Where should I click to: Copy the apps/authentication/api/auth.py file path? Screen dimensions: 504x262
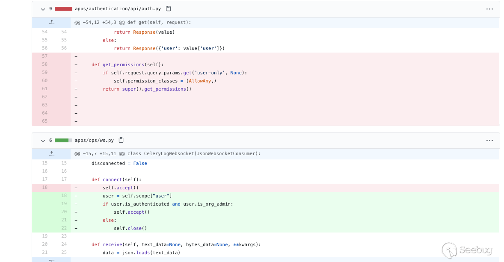[169, 9]
